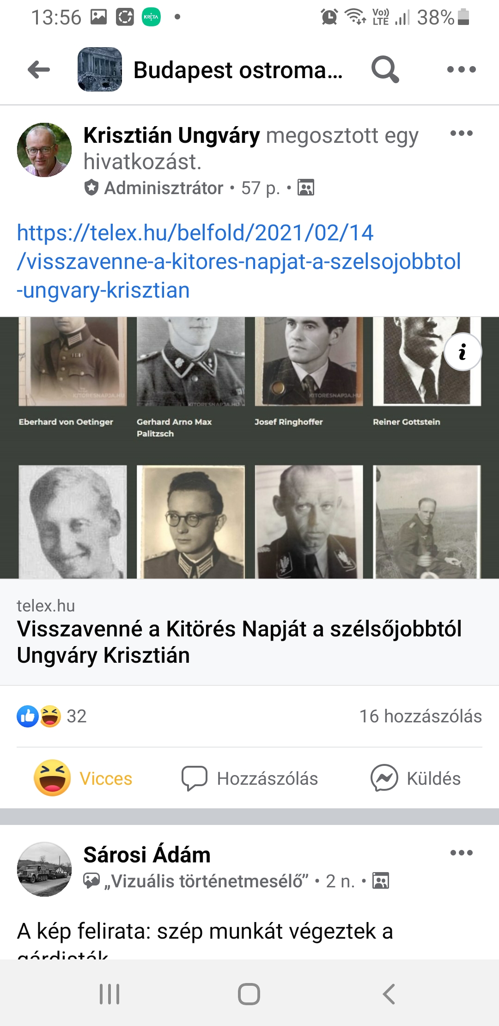
Task: Toggle the Vicces reaction on the post
Action: pos(83,778)
